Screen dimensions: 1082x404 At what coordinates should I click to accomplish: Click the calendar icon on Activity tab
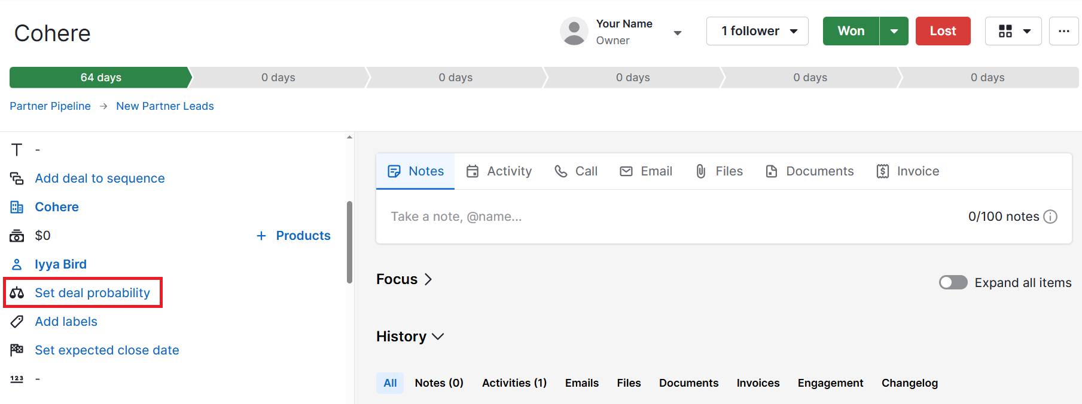point(473,171)
